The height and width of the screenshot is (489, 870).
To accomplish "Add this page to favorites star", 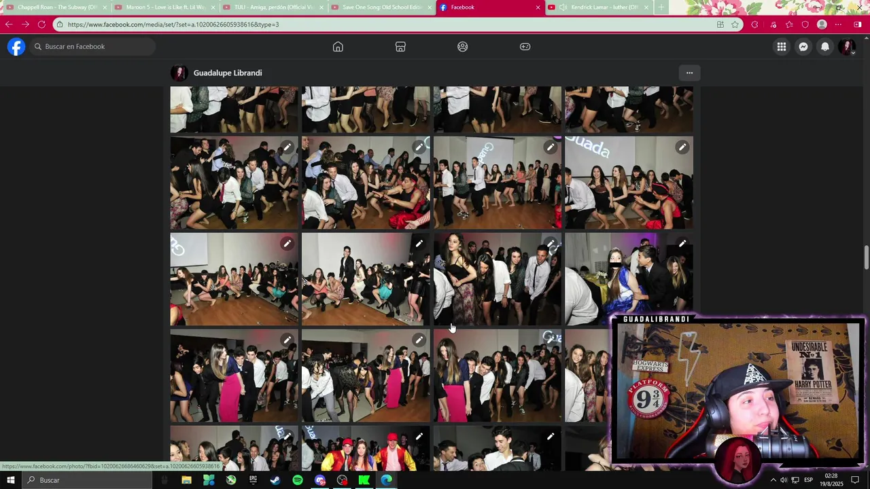I will [735, 24].
